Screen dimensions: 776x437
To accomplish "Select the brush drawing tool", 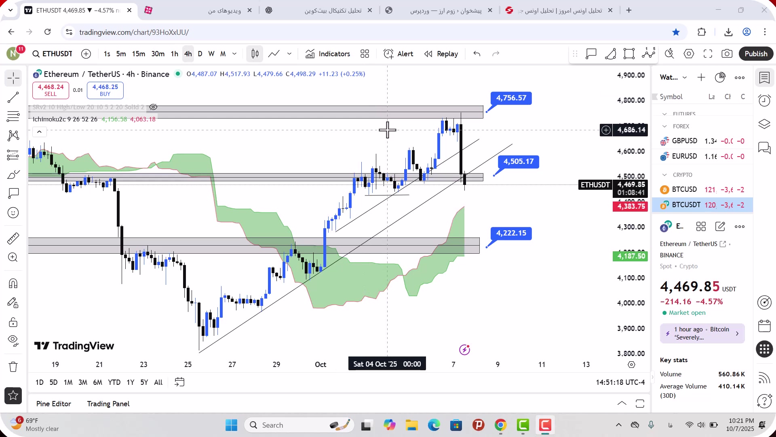I will pyautogui.click(x=13, y=174).
